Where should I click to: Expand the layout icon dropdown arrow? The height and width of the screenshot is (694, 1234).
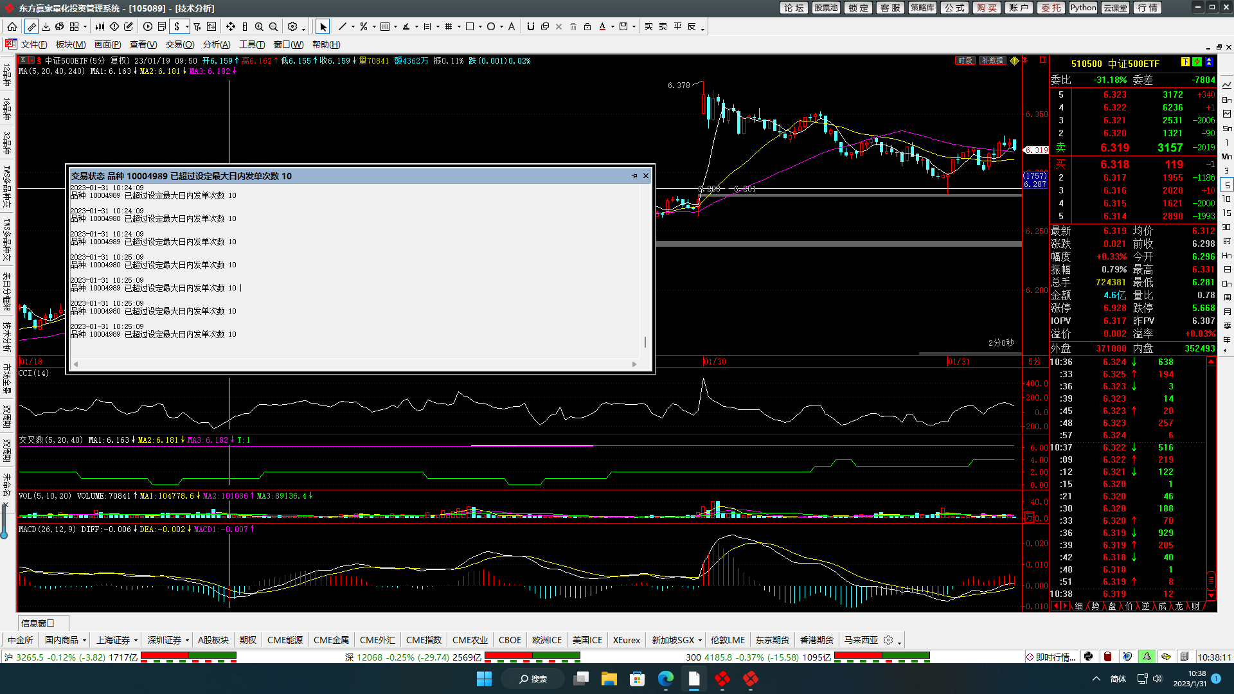(85, 27)
